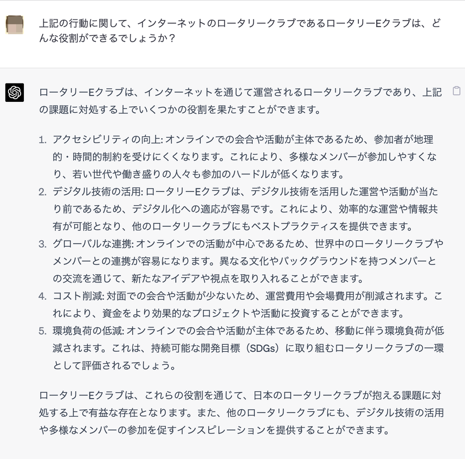The width and height of the screenshot is (465, 459).
Task: Click the デジタル技術の活用 list heading
Action: [97, 191]
